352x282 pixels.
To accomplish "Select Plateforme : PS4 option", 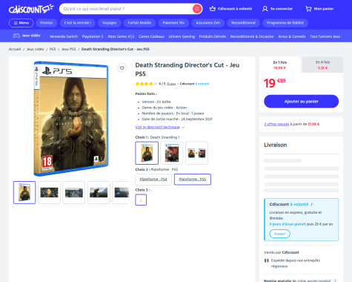I will [153, 180].
